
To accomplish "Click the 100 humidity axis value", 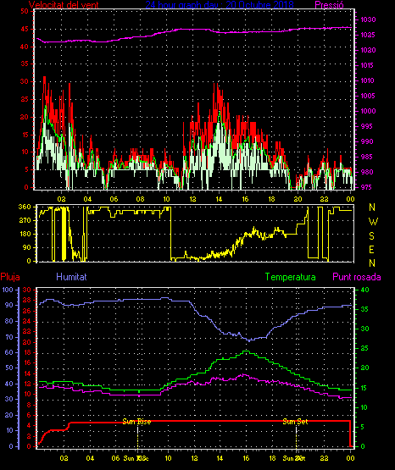I will (8, 290).
